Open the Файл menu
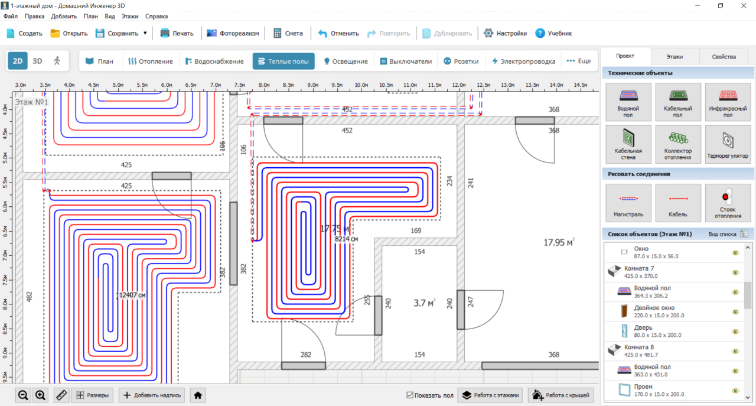The width and height of the screenshot is (756, 406). [x=10, y=17]
